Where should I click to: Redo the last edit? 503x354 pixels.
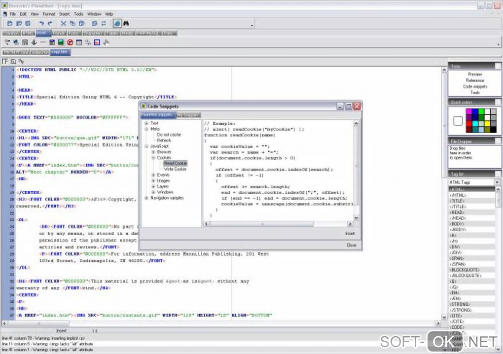(50, 23)
